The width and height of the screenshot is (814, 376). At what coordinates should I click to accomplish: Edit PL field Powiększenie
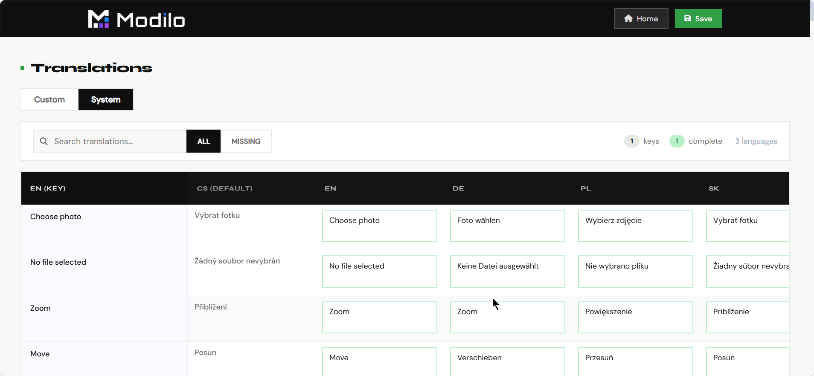(636, 317)
